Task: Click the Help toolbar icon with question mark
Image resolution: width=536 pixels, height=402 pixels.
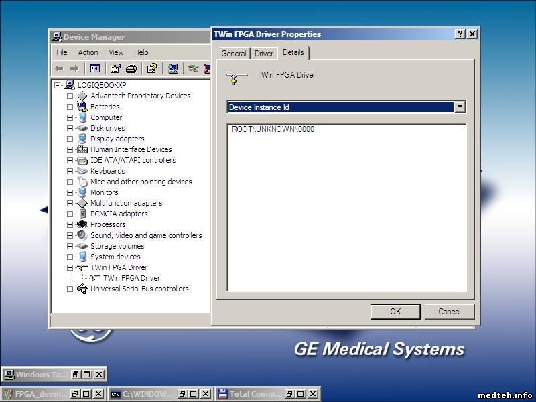Action: pyautogui.click(x=152, y=68)
